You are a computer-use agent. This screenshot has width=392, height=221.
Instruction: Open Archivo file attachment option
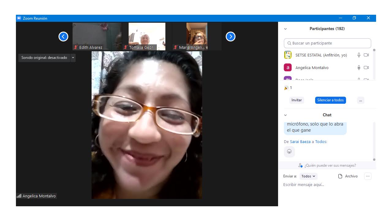coord(348,176)
